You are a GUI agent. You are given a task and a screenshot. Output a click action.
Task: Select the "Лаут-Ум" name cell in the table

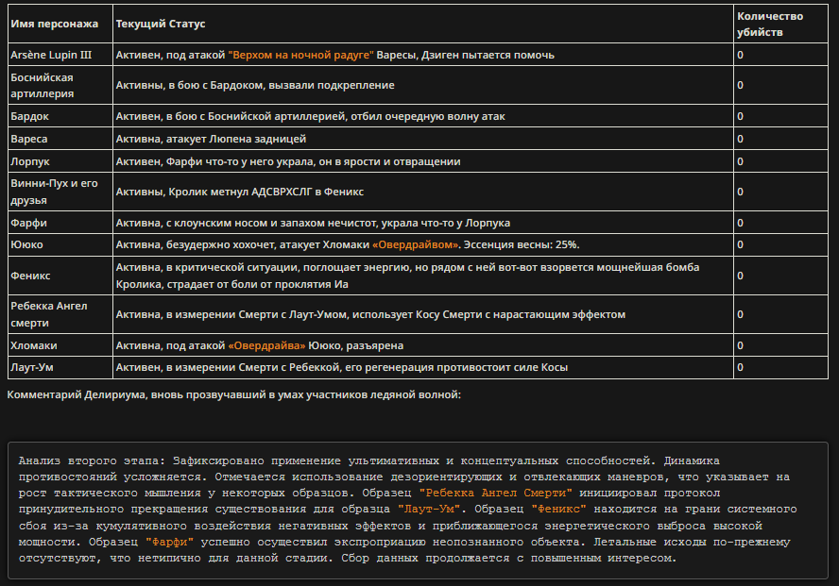pos(60,367)
